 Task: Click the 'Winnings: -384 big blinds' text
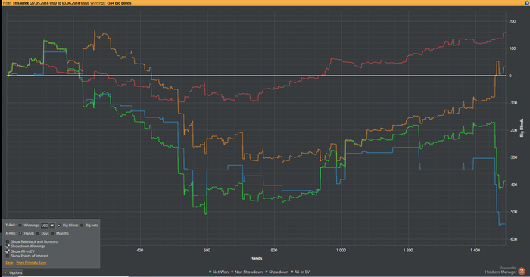[x=111, y=3]
